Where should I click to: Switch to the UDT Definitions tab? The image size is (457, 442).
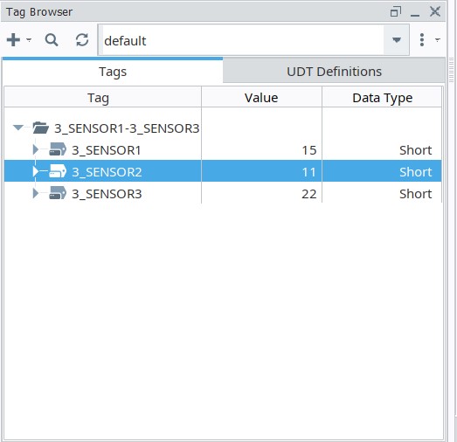pos(334,72)
